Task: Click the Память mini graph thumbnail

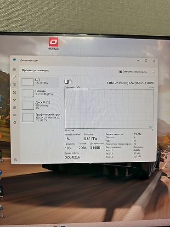Action: pos(28,93)
